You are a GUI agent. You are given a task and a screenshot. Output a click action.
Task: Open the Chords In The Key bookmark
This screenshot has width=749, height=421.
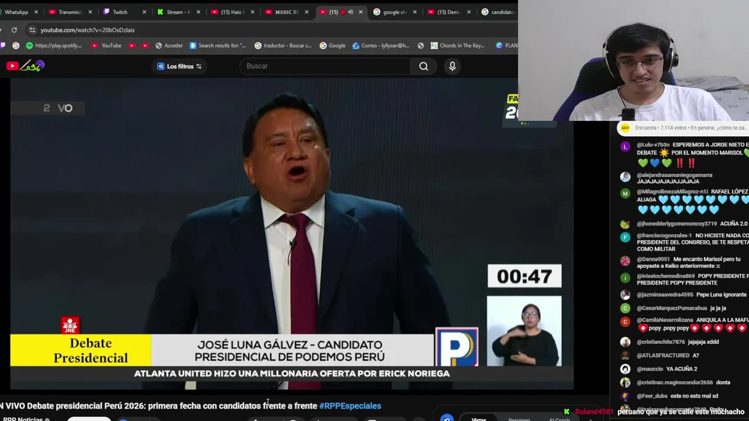(x=458, y=46)
